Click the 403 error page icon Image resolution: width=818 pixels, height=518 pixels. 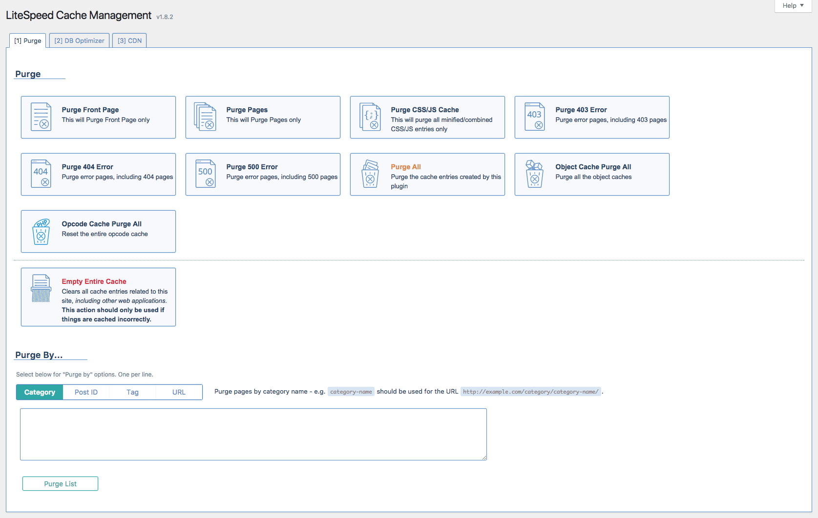coord(534,117)
